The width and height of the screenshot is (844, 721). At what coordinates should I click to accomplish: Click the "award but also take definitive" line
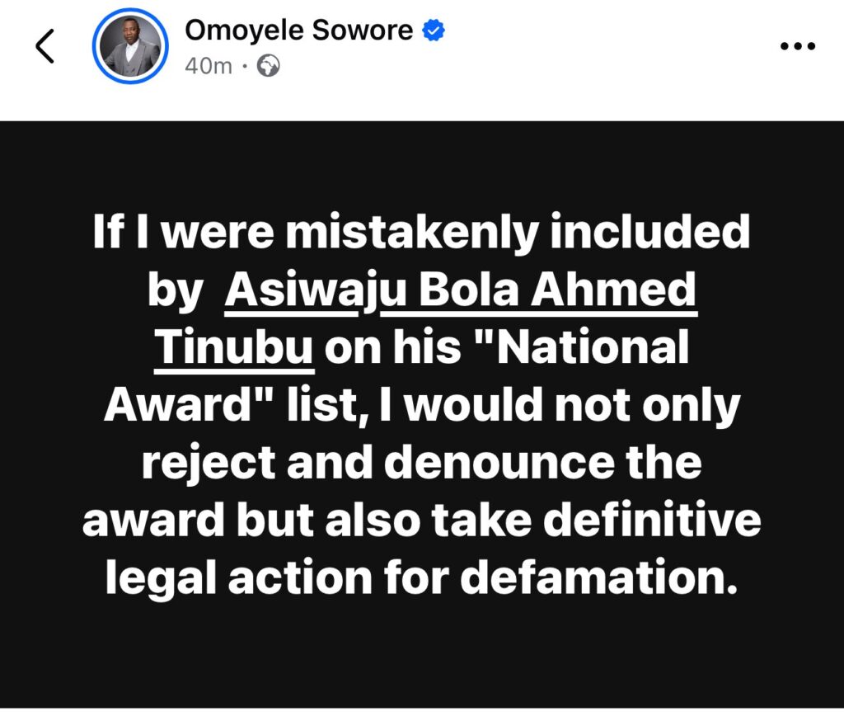(422, 521)
